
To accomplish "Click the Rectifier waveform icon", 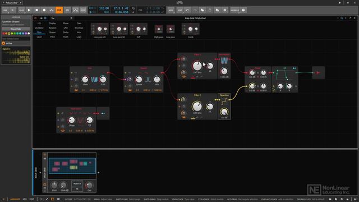I will click(224, 61).
